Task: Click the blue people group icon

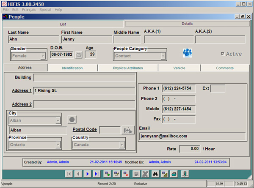Action: coord(188,53)
